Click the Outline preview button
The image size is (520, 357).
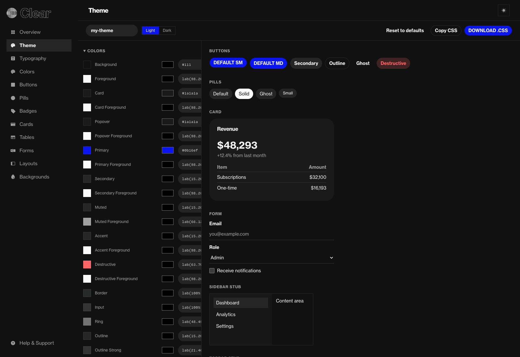pyautogui.click(x=337, y=63)
